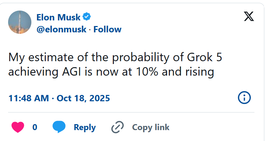Click the blue reply speech bubble icon
Screen dimensions: 265x141
coord(59,127)
